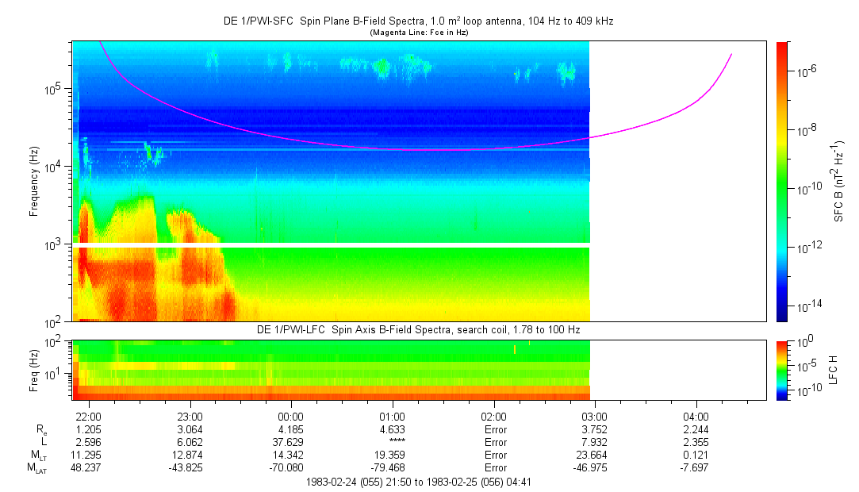Select the 00:00 time tick label
Viewport: 859px width, 492px height.
291,416
